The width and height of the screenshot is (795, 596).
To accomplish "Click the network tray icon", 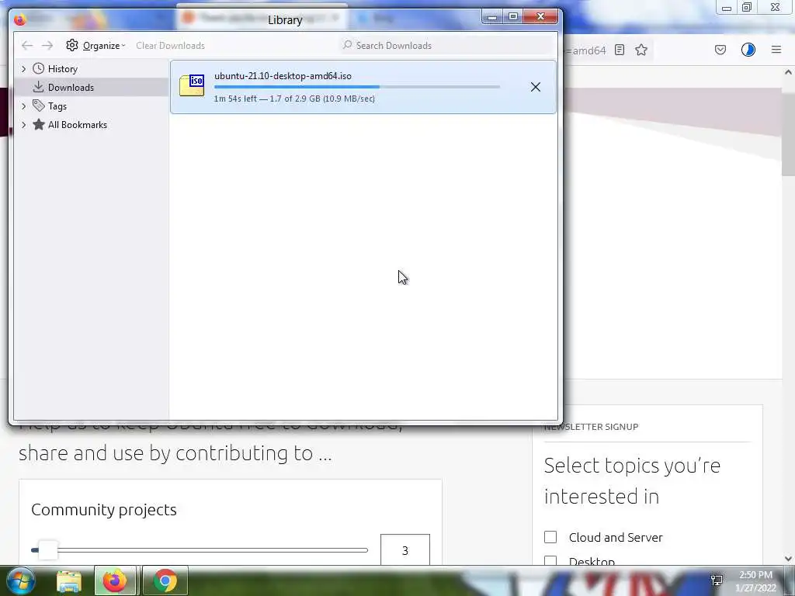I will click(x=717, y=580).
